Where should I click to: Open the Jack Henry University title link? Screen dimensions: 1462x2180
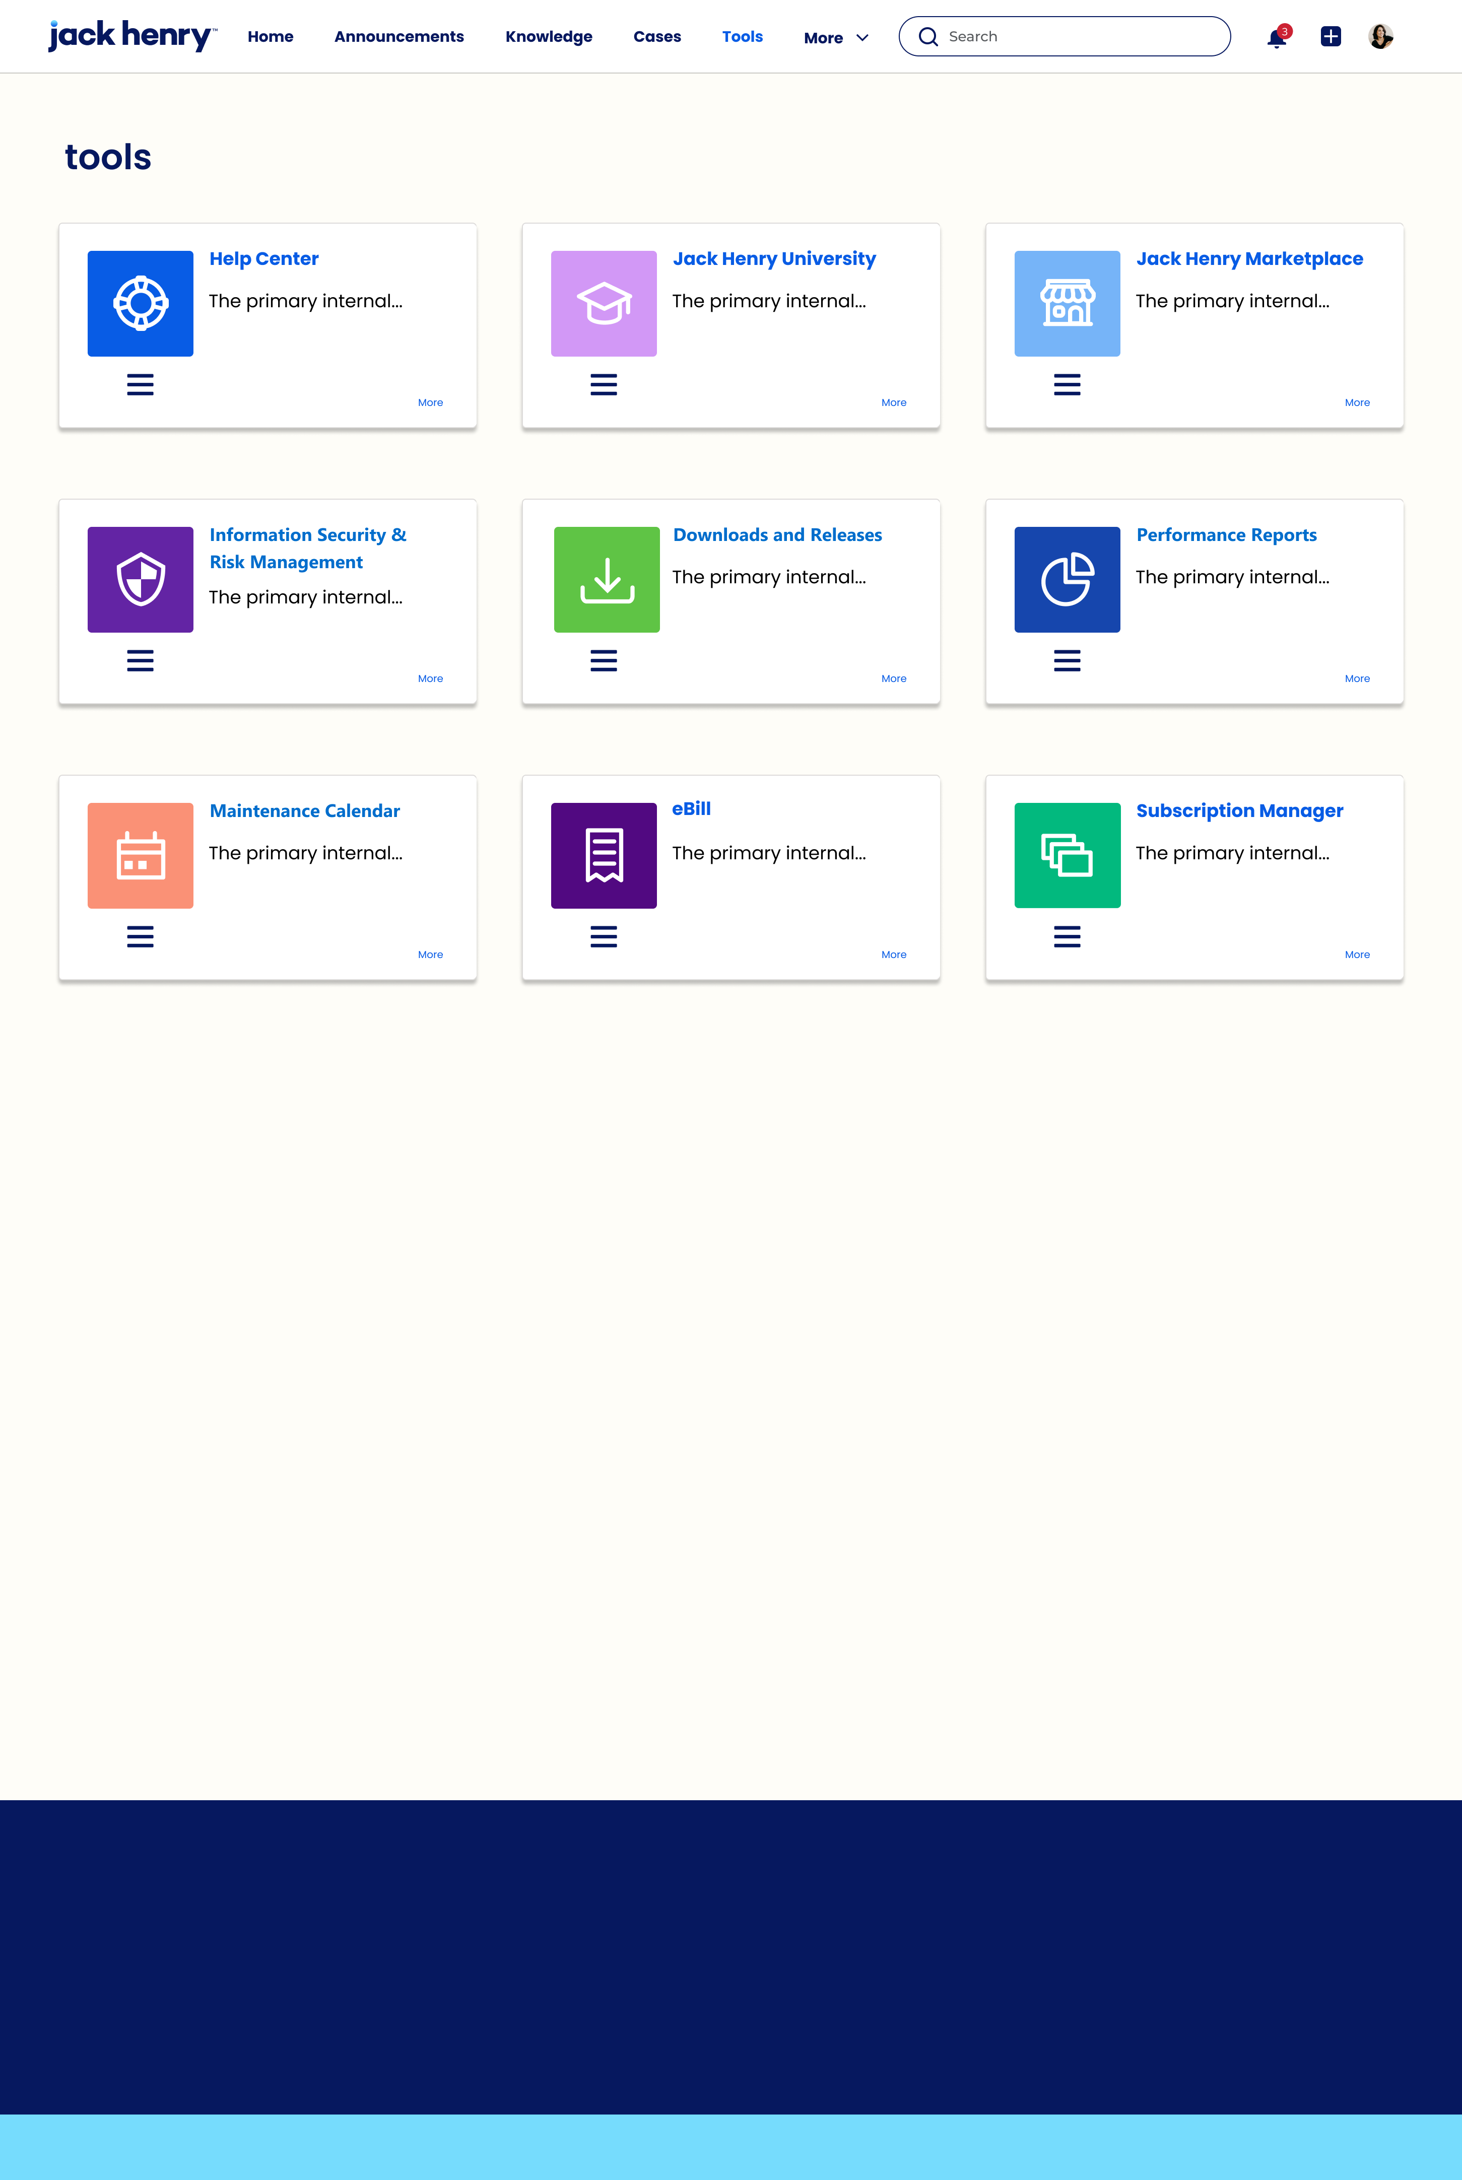774,258
